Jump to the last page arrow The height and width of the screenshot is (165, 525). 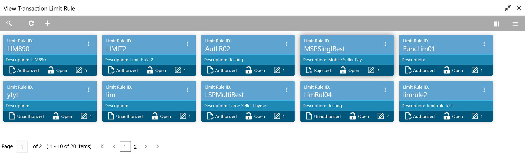(x=158, y=146)
